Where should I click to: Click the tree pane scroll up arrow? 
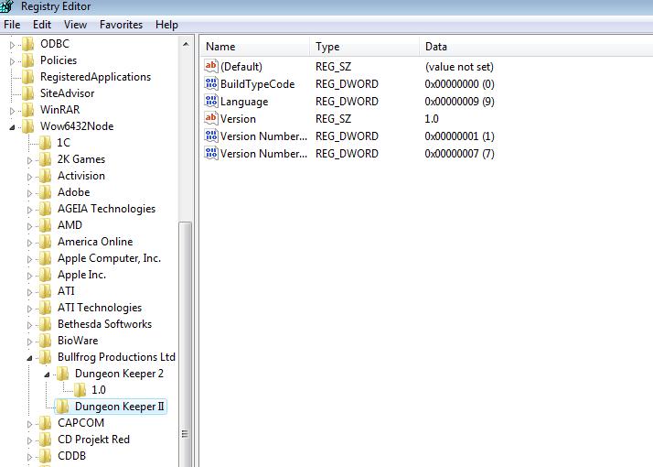[186, 44]
